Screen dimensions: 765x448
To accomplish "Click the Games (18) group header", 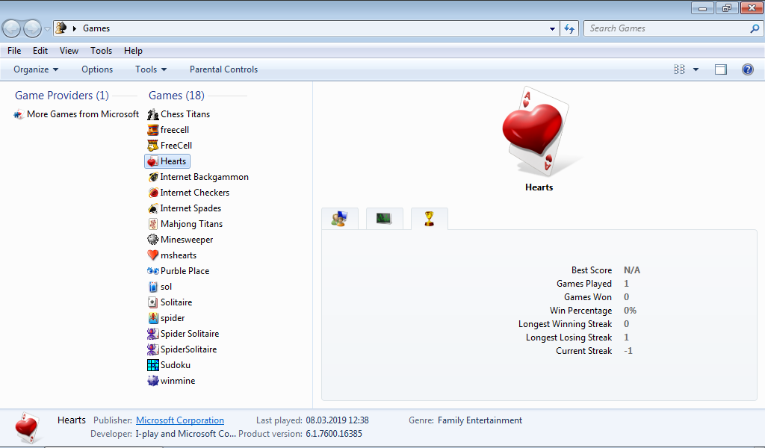I will point(176,96).
